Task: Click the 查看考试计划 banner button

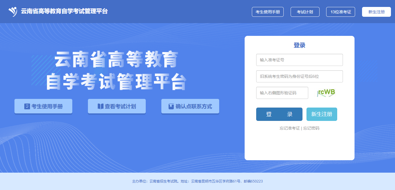Action: 117,106
